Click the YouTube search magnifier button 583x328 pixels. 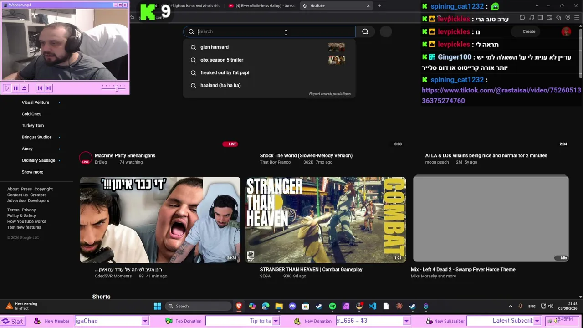[x=365, y=31]
